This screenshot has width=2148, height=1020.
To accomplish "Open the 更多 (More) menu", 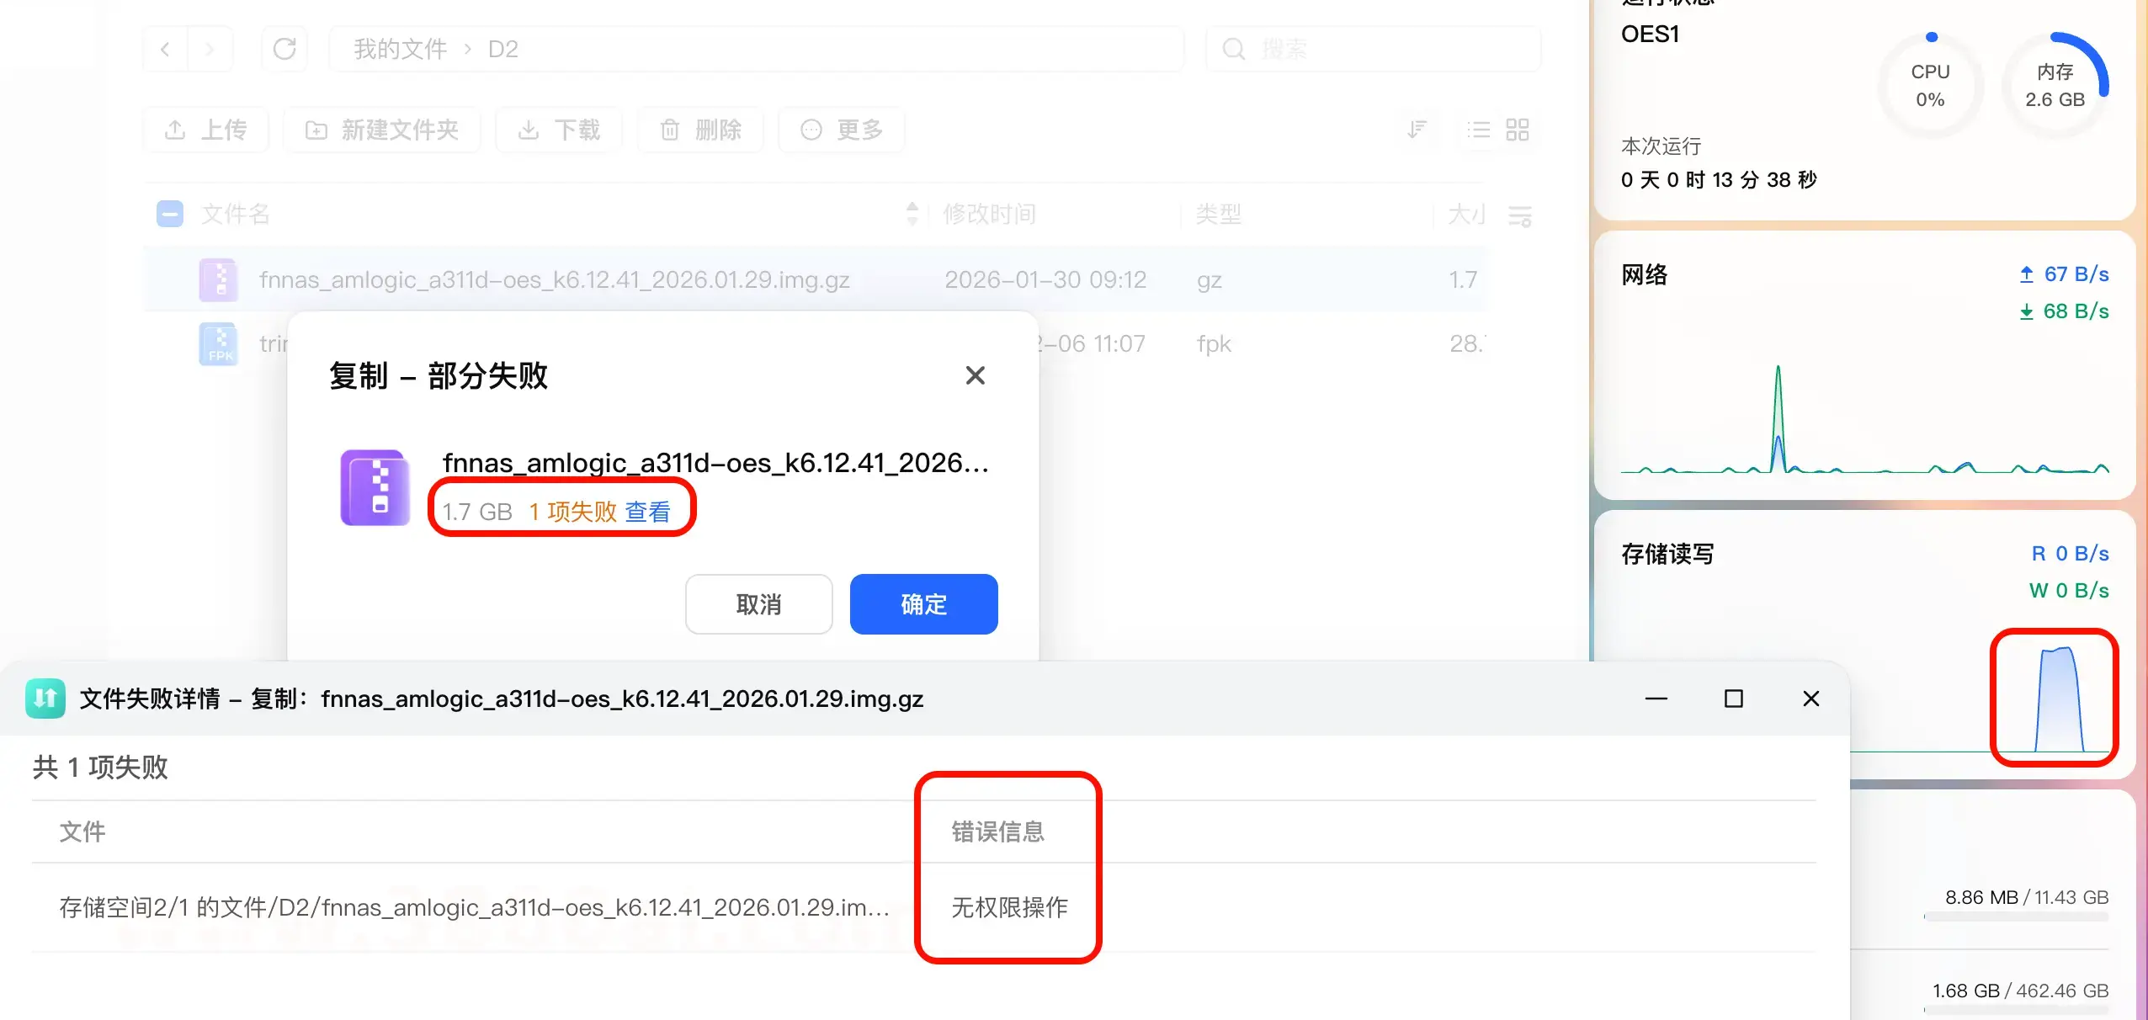I will coord(842,130).
